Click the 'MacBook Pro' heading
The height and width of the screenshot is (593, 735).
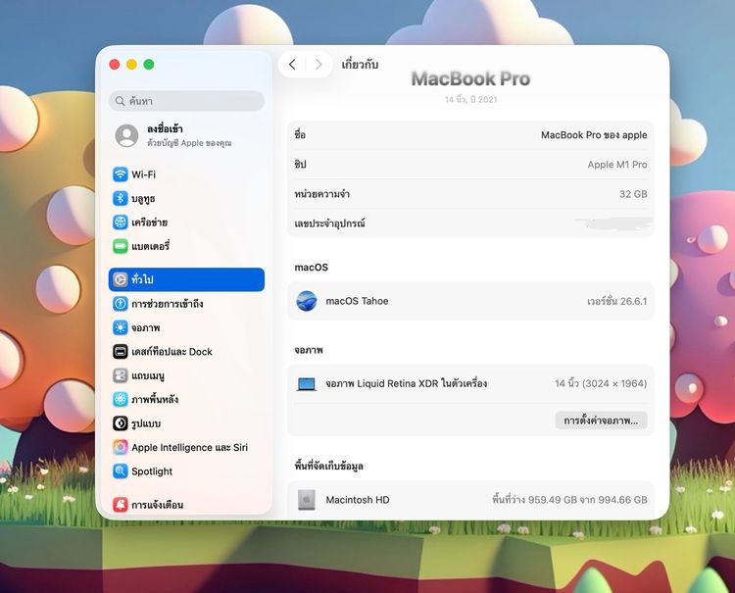click(470, 78)
